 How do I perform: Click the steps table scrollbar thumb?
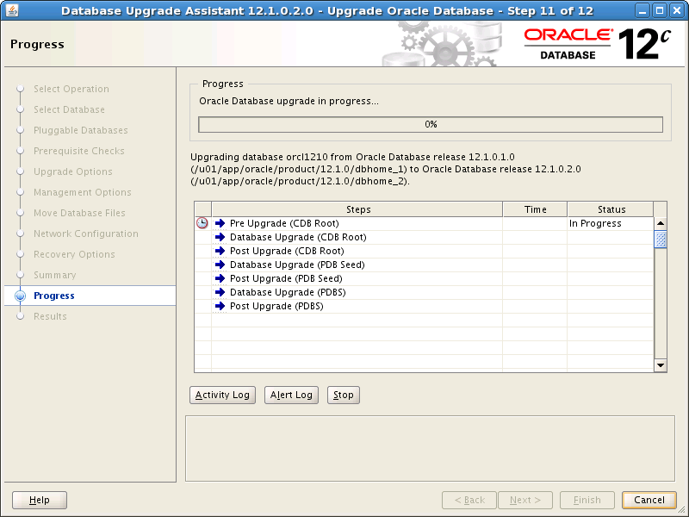tap(661, 240)
